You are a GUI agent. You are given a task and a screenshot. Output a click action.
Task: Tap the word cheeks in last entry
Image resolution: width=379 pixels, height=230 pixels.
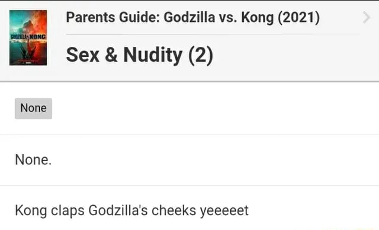coord(174,210)
